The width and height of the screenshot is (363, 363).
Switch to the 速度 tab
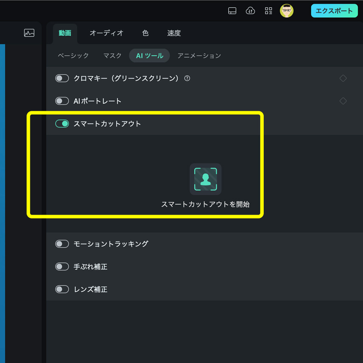click(x=174, y=33)
